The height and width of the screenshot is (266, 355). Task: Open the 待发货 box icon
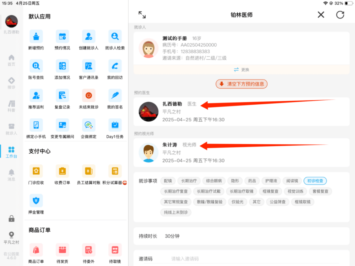coord(62,250)
